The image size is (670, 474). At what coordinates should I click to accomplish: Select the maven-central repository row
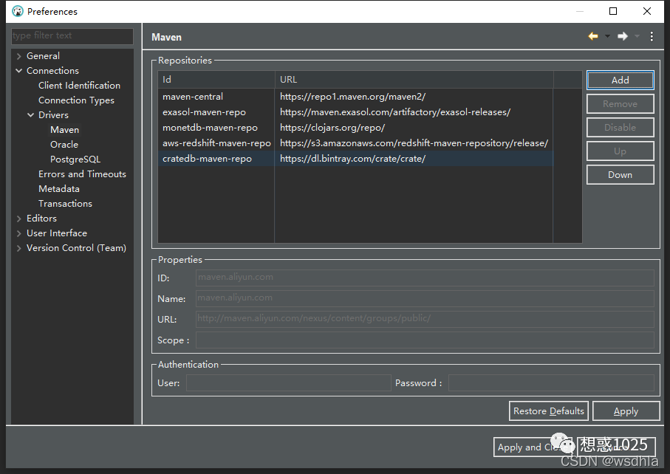[355, 97]
